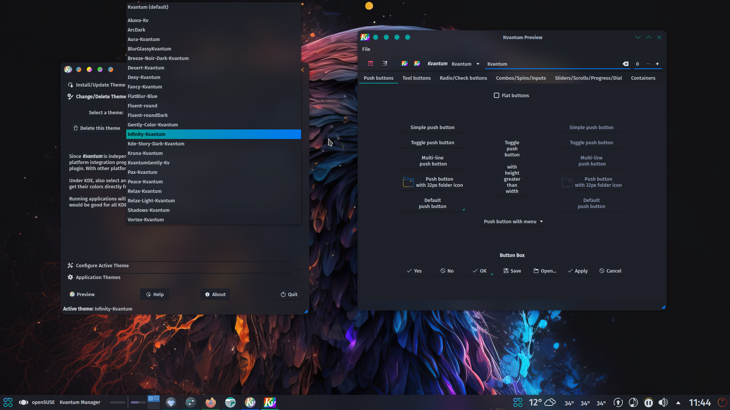Open the system settings sliders icon in the taskbar

[x=191, y=402]
